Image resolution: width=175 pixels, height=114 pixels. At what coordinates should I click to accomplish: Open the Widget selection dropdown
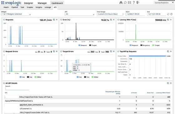point(16,14)
